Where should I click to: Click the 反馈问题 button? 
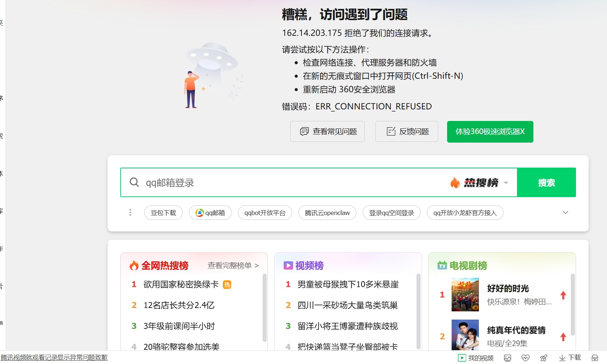[407, 131]
